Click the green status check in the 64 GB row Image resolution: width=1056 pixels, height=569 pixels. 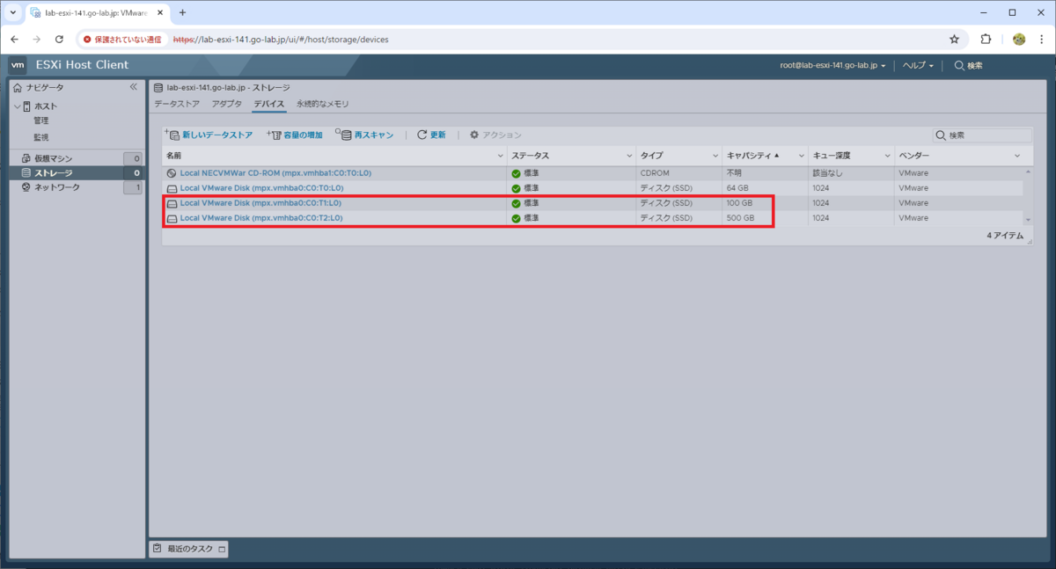517,188
